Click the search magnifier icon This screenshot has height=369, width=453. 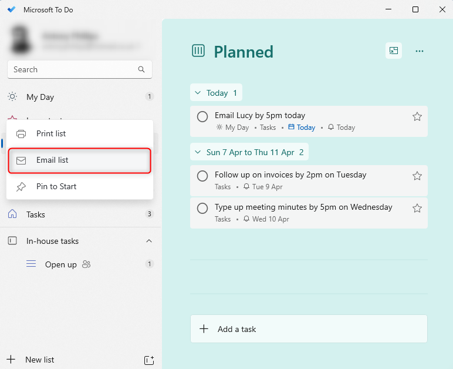click(141, 69)
